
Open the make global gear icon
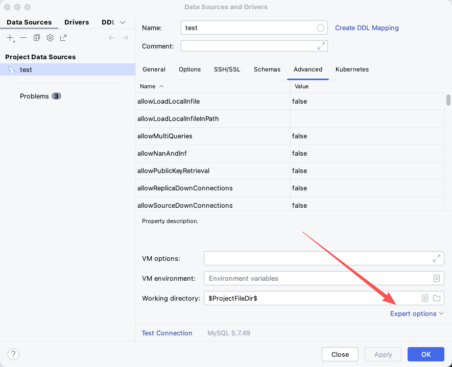(x=50, y=38)
